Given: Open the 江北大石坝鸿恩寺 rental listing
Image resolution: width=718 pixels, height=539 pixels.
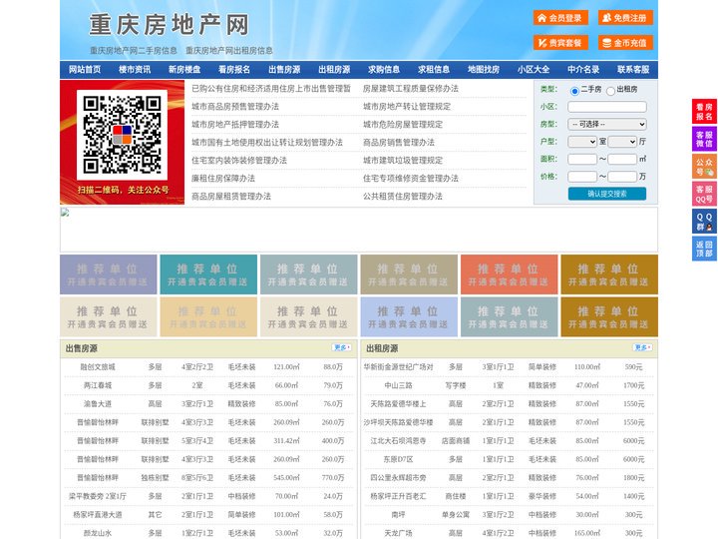Looking at the screenshot, I should point(398,441).
